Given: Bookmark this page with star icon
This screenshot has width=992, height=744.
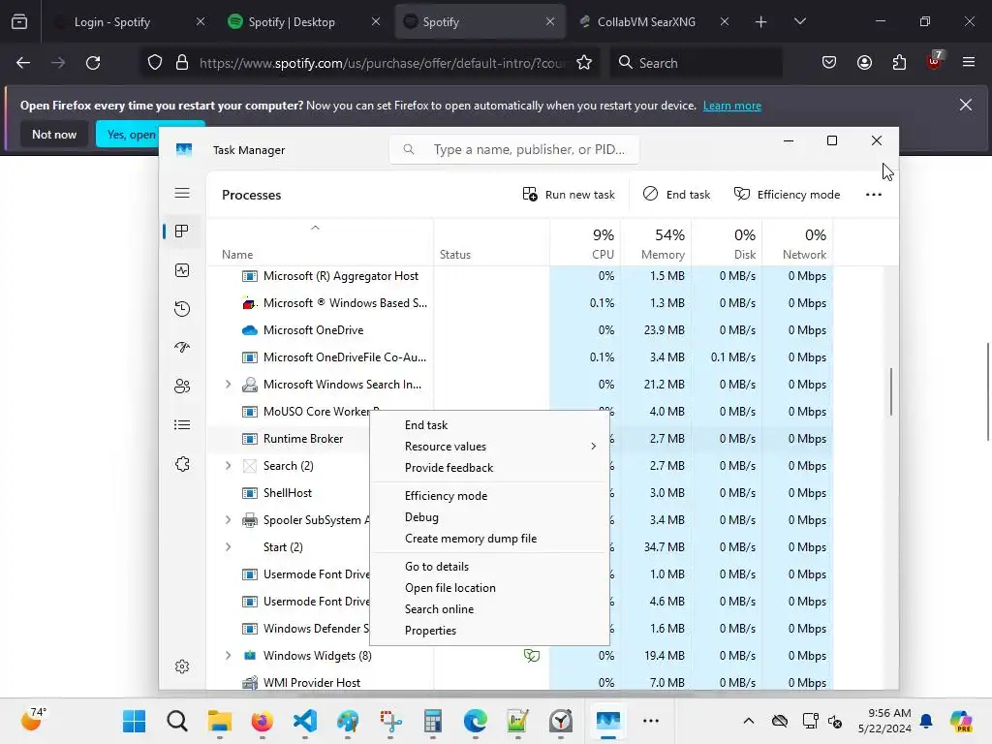Looking at the screenshot, I should coord(584,63).
